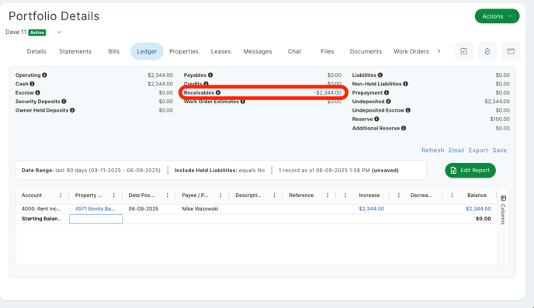The height and width of the screenshot is (308, 534).
Task: Click the Receivables info icon
Action: tap(218, 92)
